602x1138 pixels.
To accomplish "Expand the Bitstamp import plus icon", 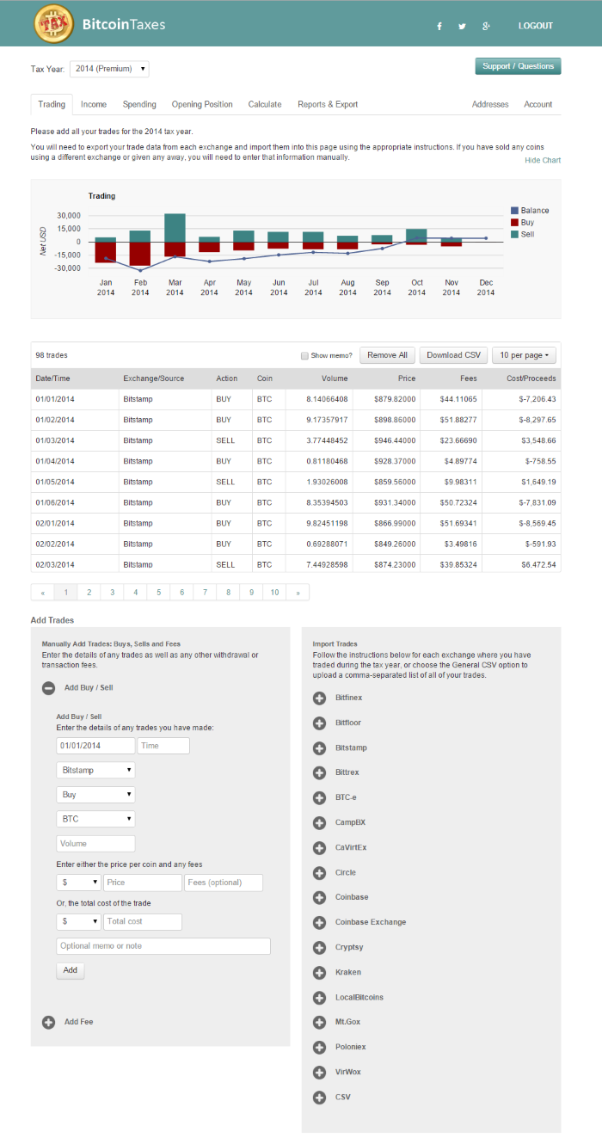I will [x=320, y=747].
